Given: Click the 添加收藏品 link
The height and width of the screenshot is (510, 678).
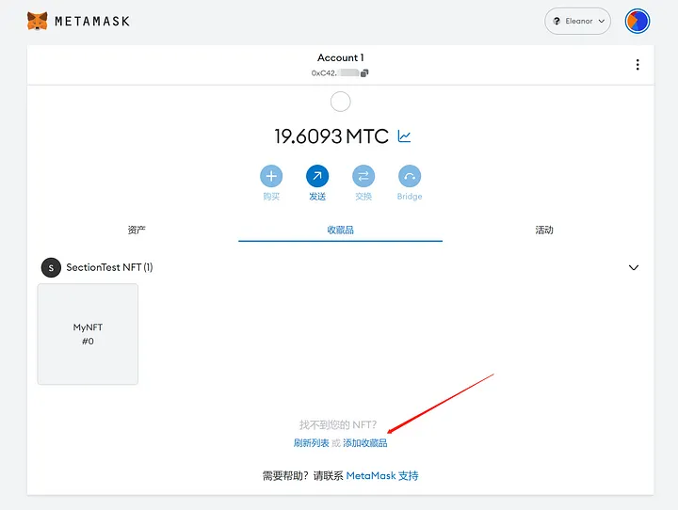Looking at the screenshot, I should click(365, 443).
